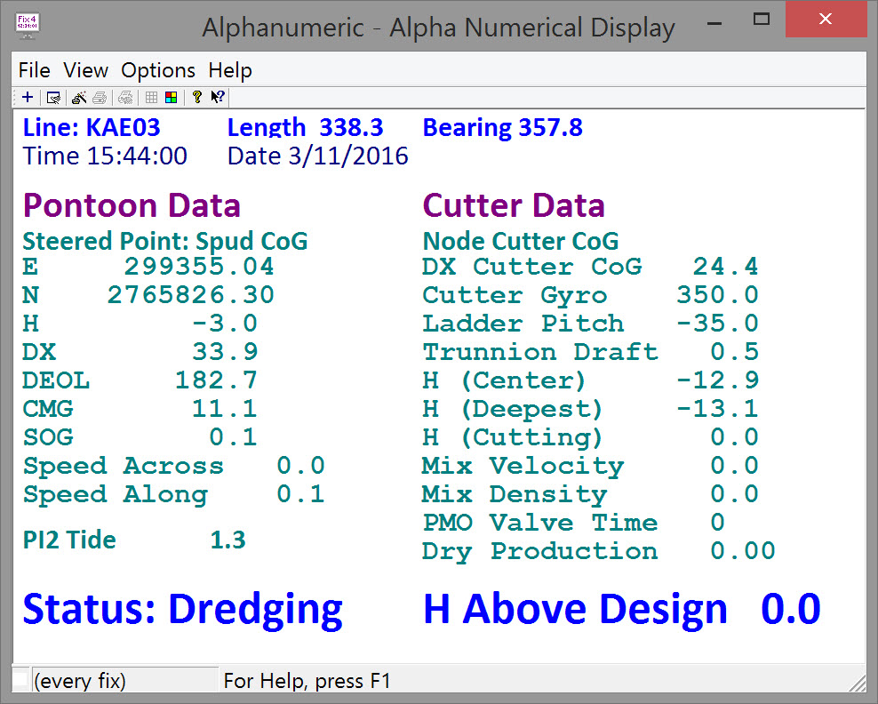Open the Options menu
Image resolution: width=878 pixels, height=704 pixels.
tap(158, 70)
